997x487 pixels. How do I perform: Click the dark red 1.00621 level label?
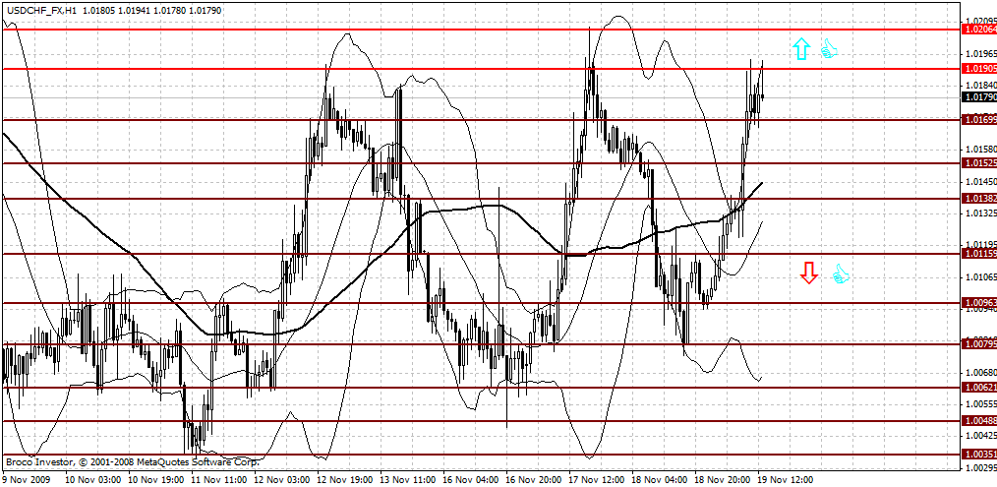click(980, 388)
